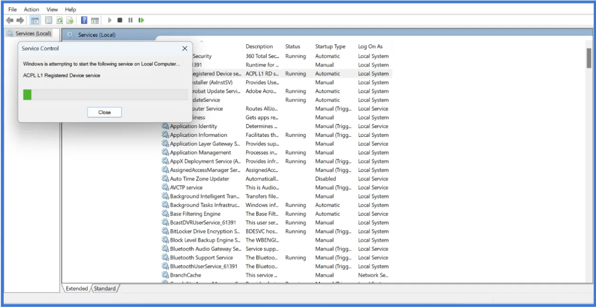This screenshot has width=596, height=307.
Task: Click the gear icon beside AVCTP service
Action: tap(165, 188)
